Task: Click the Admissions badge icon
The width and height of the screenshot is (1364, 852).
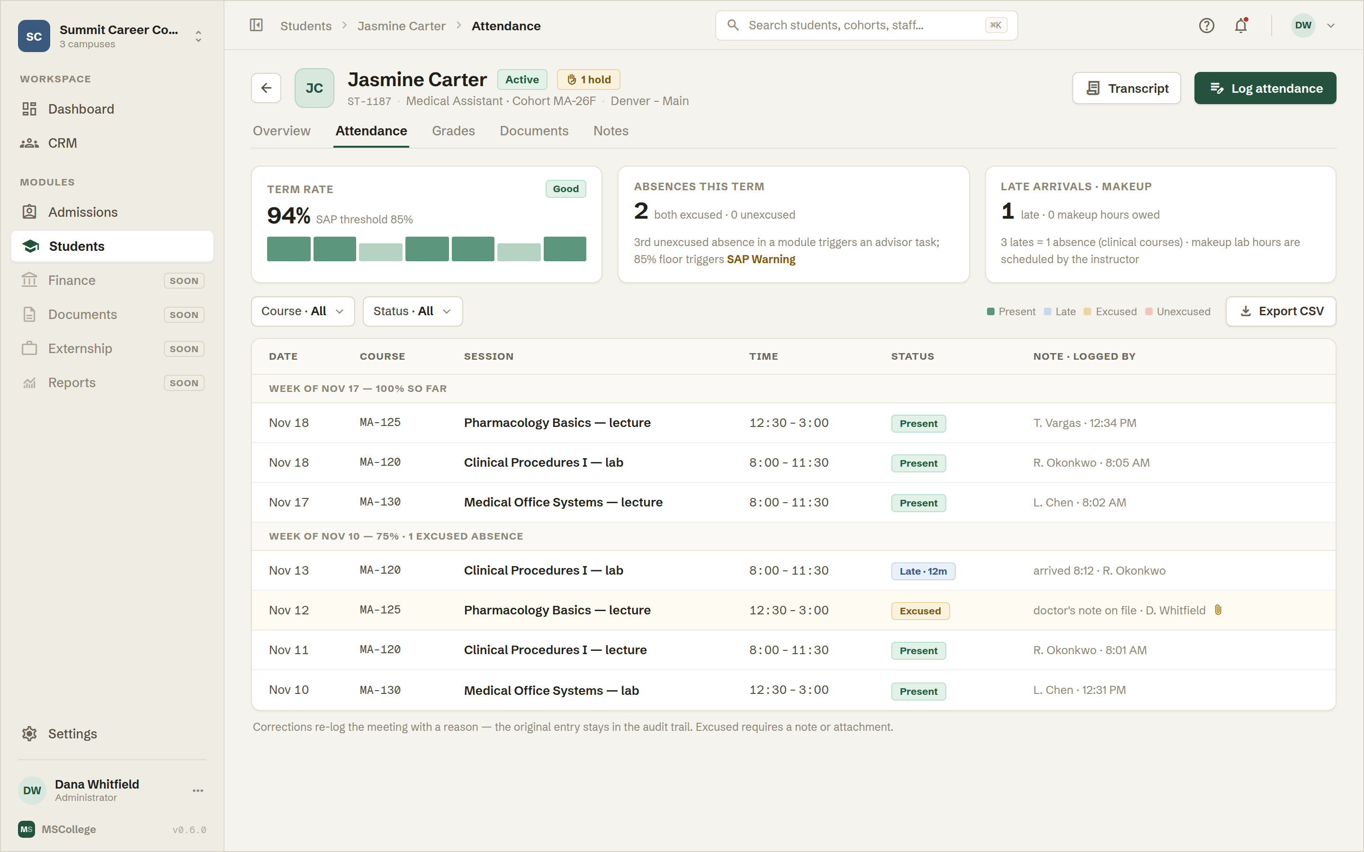Action: tap(29, 212)
